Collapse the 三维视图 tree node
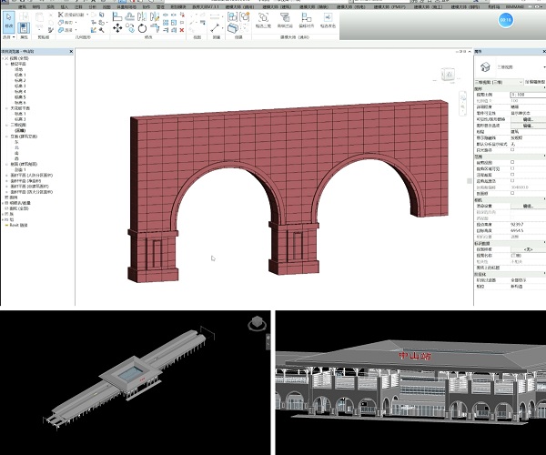This screenshot has width=546, height=455. click(7, 125)
